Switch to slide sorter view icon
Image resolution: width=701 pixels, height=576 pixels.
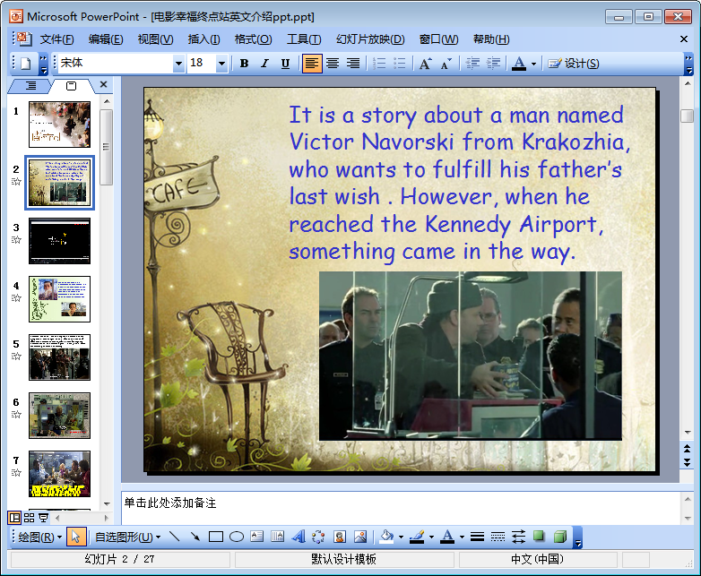point(29,518)
